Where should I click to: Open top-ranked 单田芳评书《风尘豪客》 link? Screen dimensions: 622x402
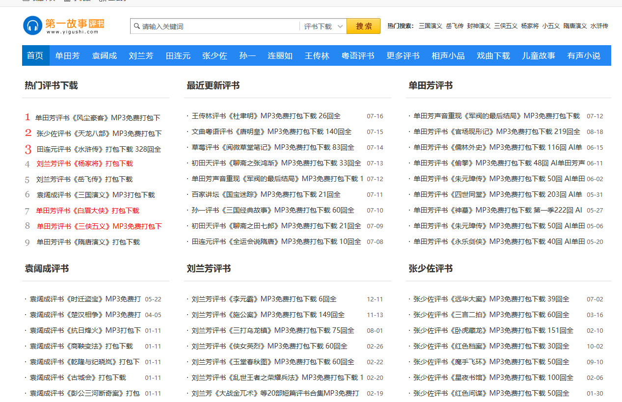98,118
